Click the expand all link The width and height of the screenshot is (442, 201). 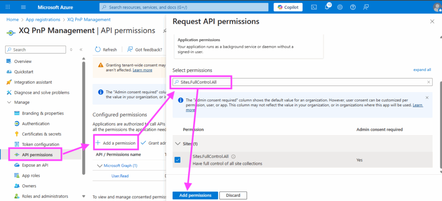click(x=422, y=70)
